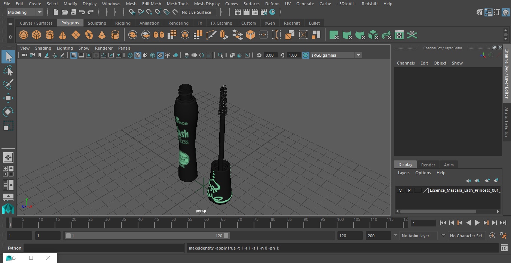The image size is (511, 263).
Task: Select the Paint Selection tool
Action: 8,84
